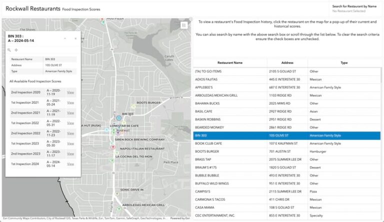Click address 107 E KAUFMAN ST
The image size is (384, 222).
point(283,143)
